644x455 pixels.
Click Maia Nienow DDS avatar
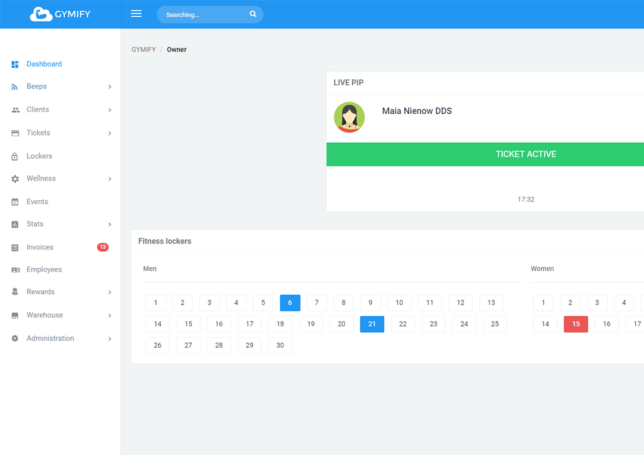349,117
